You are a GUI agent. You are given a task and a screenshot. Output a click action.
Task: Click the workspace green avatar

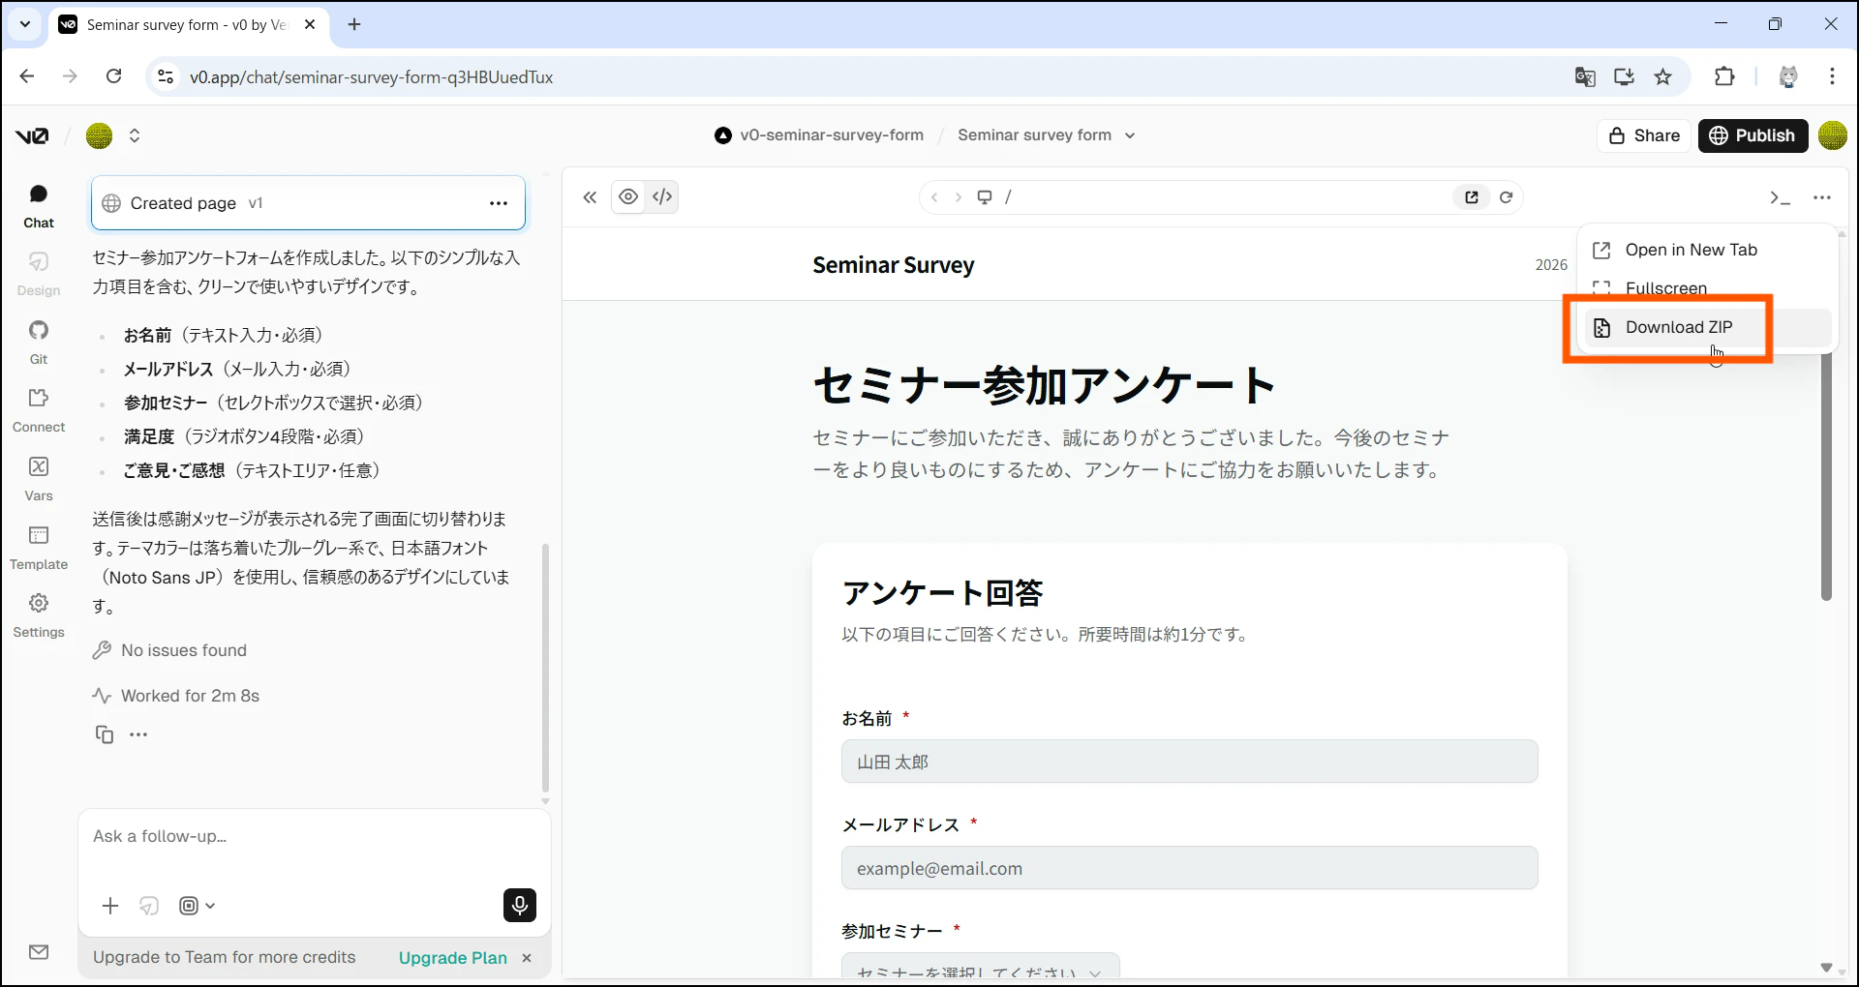pos(100,135)
